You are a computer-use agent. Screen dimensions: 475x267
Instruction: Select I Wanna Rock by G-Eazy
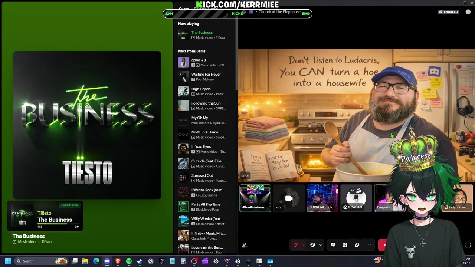(206, 192)
